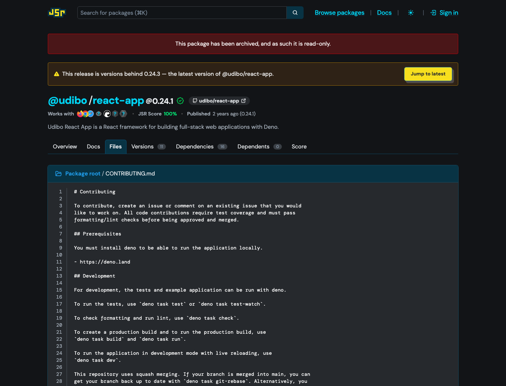Open the Versions tab

pos(148,147)
